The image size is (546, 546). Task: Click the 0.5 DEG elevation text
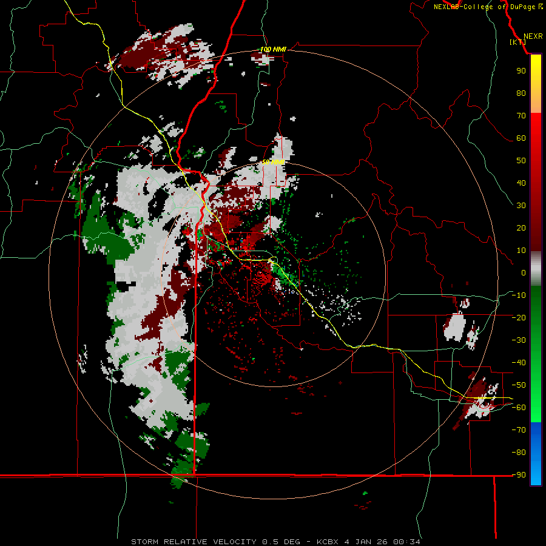coord(281,542)
